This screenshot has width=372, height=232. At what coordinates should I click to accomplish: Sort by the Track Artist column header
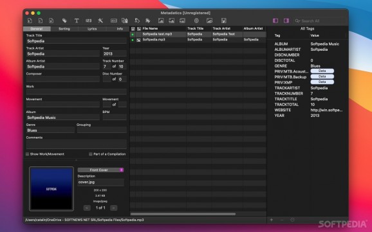(x=227, y=28)
